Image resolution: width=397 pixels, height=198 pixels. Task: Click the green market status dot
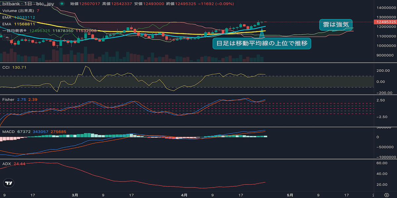[62, 4]
